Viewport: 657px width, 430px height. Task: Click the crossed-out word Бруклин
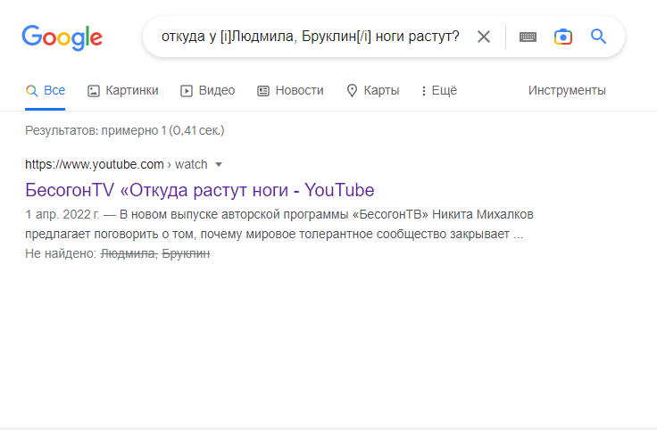pyautogui.click(x=186, y=254)
